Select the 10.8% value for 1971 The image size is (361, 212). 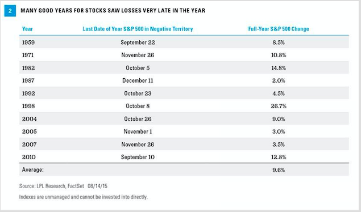coord(279,55)
